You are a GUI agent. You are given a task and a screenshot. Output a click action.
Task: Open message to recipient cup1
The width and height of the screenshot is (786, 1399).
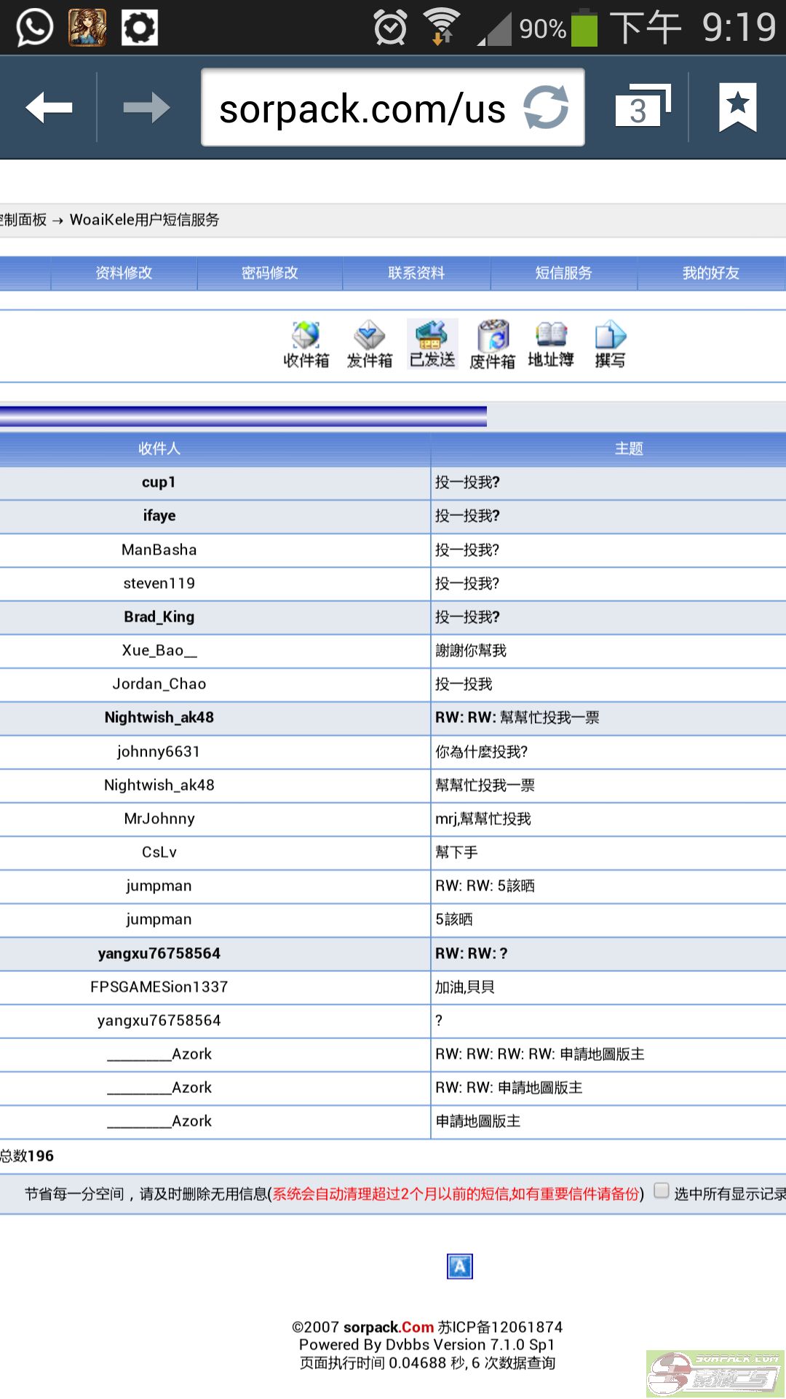159,482
